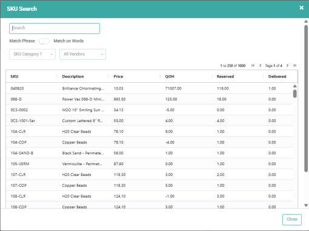Select SKU 104-COP
This screenshot has width=309, height=231.
19,142
